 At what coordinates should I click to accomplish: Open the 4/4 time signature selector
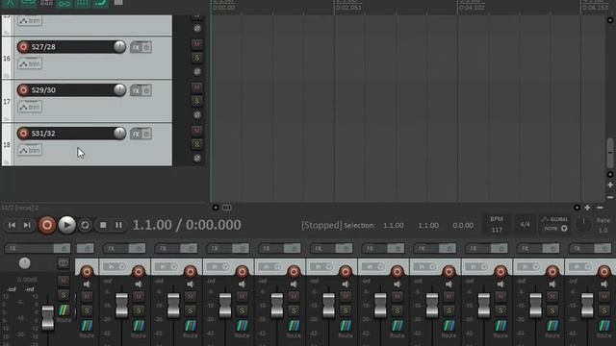coord(525,224)
